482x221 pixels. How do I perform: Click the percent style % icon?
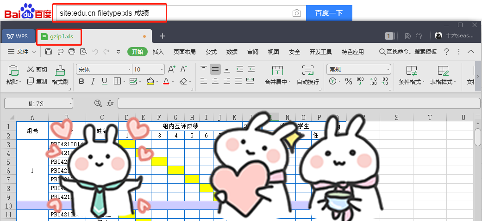[x=349, y=81]
